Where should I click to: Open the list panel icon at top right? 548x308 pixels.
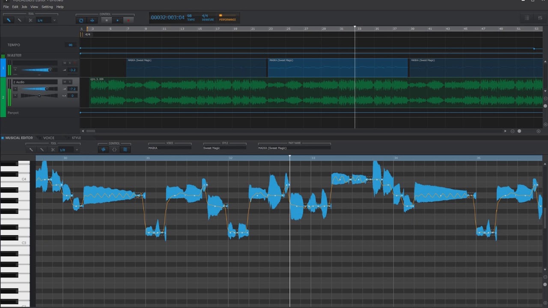527,18
